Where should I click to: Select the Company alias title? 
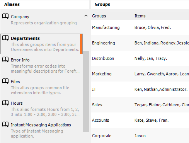[x=20, y=17]
